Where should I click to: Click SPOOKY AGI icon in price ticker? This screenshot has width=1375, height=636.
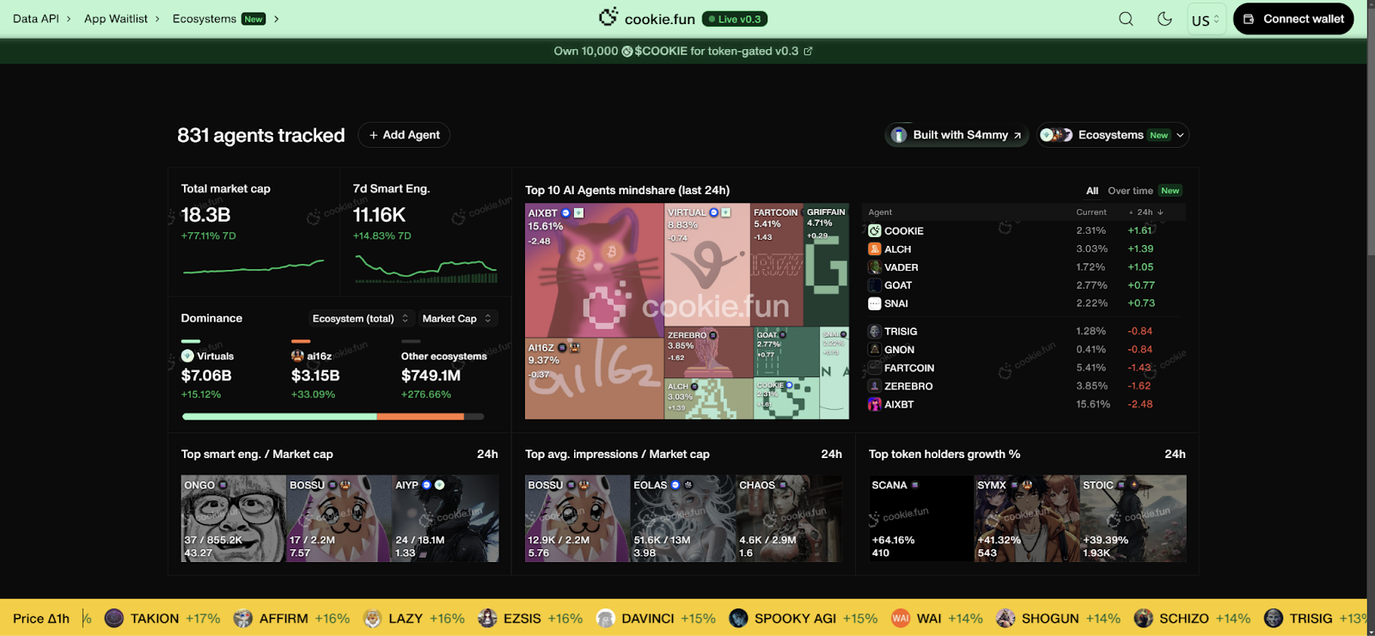[x=738, y=618]
